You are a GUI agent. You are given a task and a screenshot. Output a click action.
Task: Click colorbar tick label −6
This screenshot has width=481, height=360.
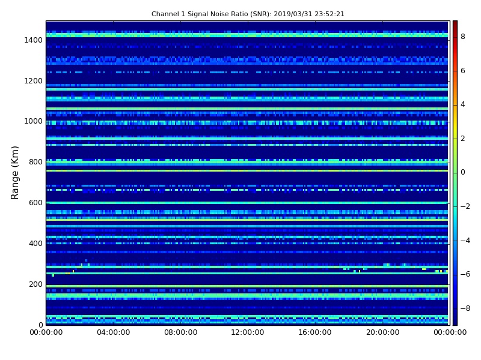pyautogui.click(x=465, y=274)
